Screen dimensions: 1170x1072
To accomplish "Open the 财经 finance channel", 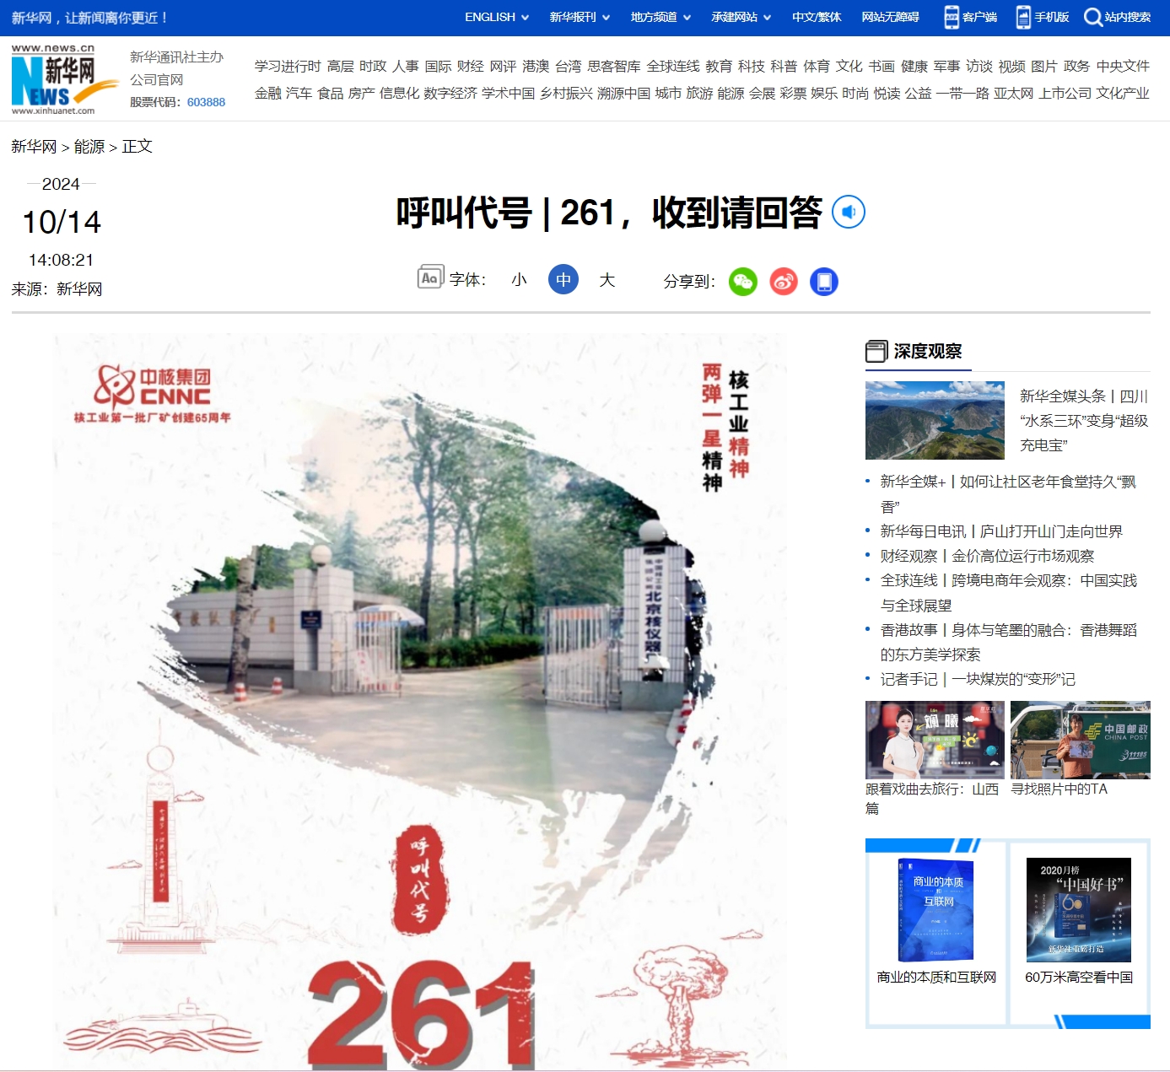I will (x=470, y=66).
